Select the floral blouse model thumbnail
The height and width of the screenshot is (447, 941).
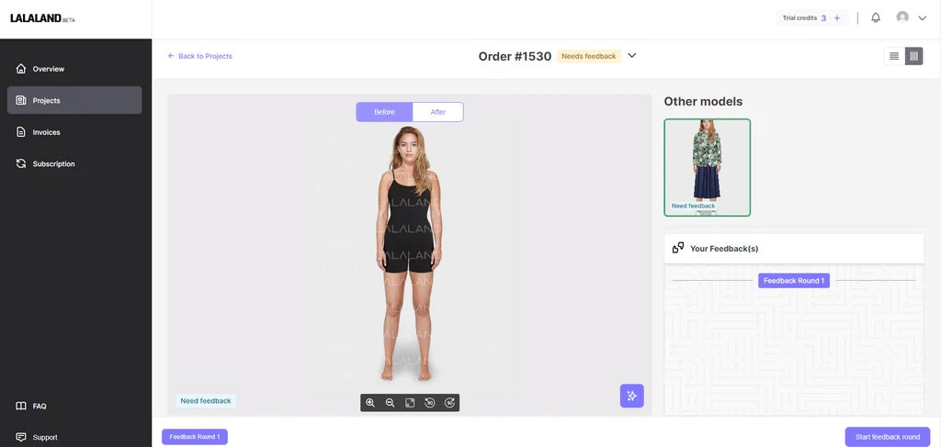[707, 167]
